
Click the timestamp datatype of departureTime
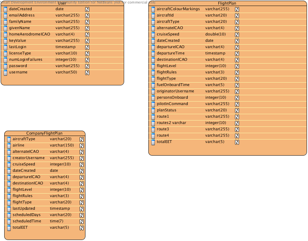tap(215, 53)
